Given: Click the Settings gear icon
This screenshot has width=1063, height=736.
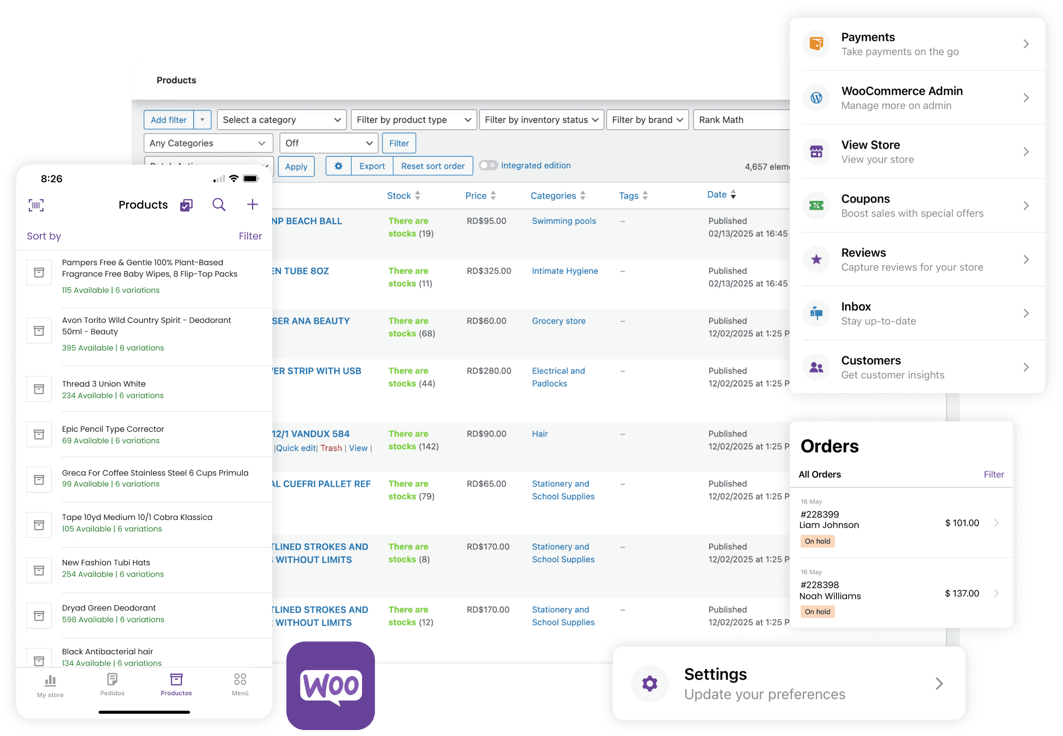Looking at the screenshot, I should coord(650,683).
